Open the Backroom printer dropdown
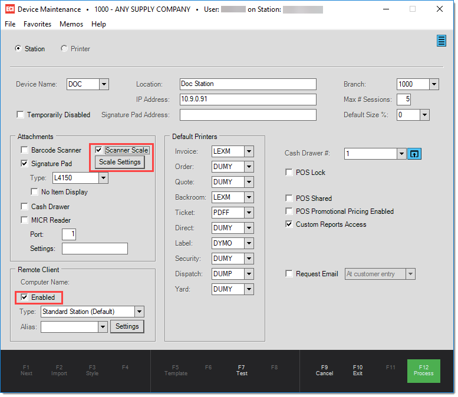Image resolution: width=458 pixels, height=397 pixels. coord(250,198)
